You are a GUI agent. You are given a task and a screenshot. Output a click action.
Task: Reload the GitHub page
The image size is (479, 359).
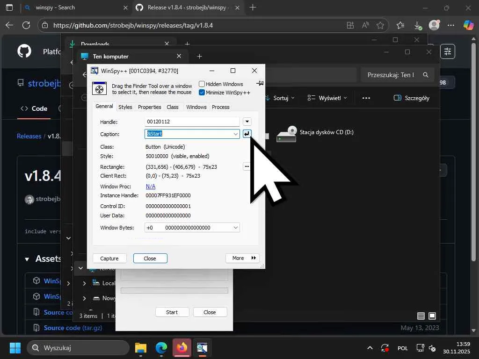(x=26, y=25)
